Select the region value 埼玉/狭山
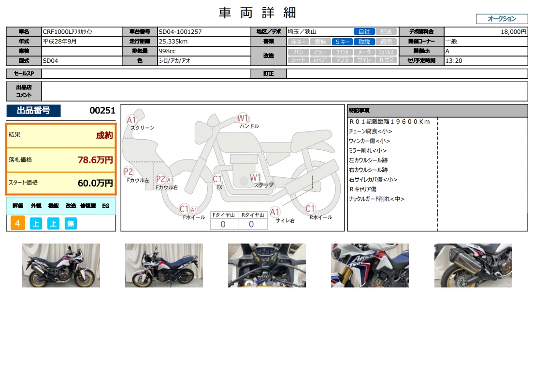This screenshot has width=533, height=373. 302,31
